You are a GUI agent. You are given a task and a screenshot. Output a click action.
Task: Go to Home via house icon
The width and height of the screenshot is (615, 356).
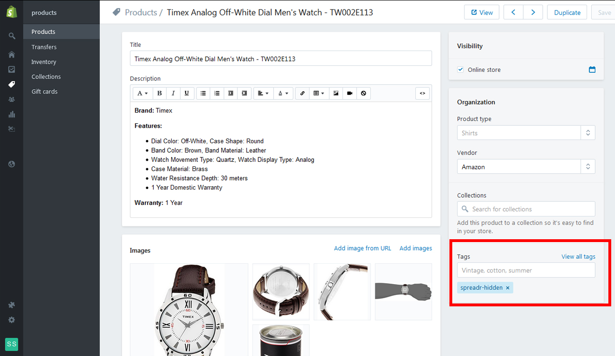click(x=12, y=54)
